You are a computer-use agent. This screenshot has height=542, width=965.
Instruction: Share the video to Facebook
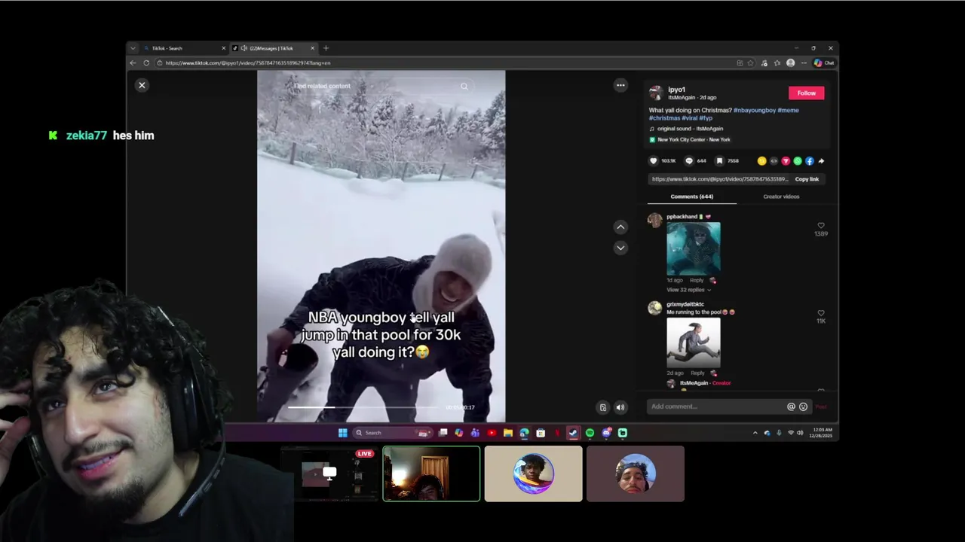(810, 160)
